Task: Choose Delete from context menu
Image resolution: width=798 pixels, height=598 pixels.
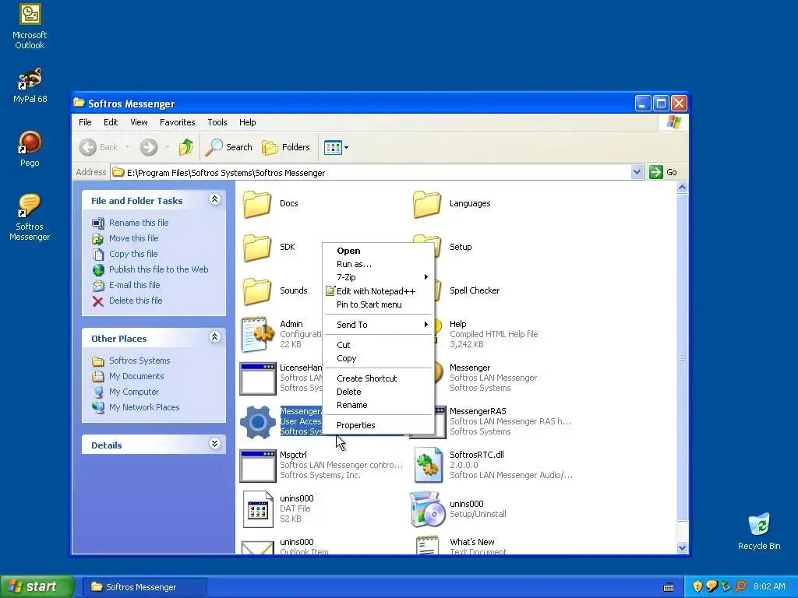Action: (378, 392)
